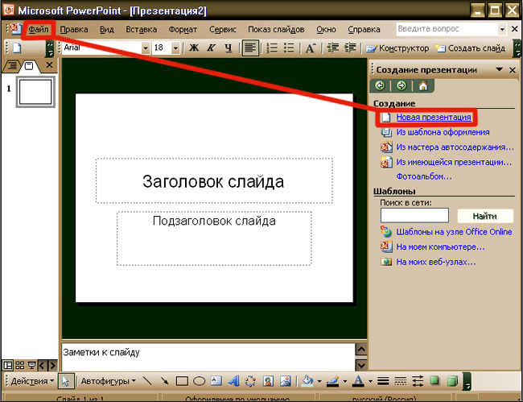This screenshot has width=523, height=402.
Task: Toggle bold Ж formatting
Action: pos(194,48)
